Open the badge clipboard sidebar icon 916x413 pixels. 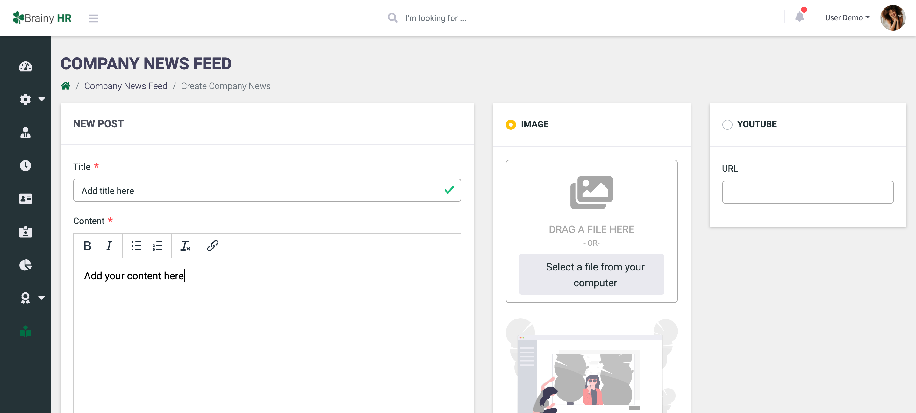(x=25, y=232)
